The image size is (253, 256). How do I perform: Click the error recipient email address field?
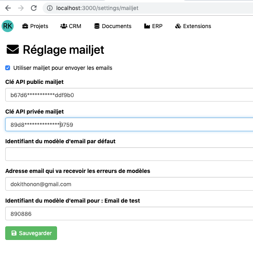(129, 184)
